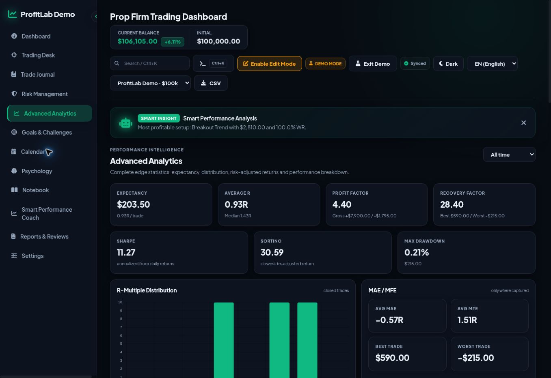
Task: Click the Sortino 30.59 card
Action: [x=323, y=253]
